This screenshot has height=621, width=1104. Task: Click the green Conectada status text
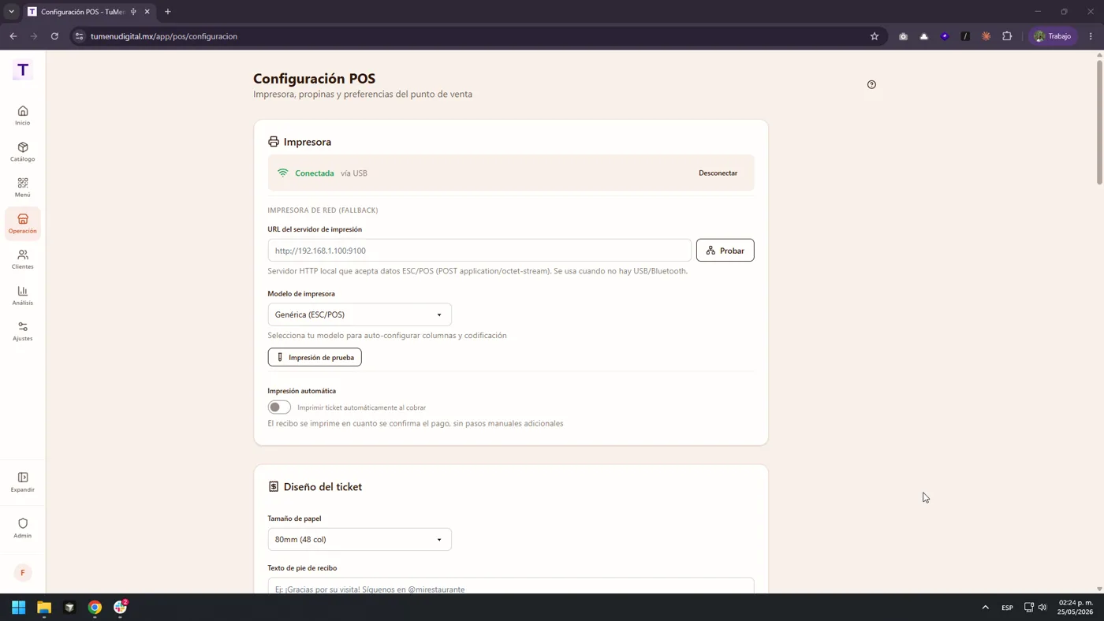point(315,173)
